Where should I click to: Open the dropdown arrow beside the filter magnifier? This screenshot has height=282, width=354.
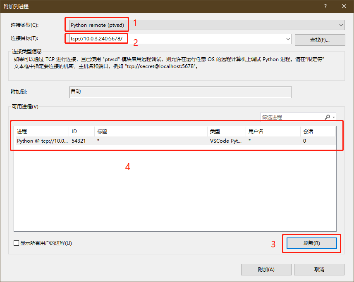point(334,117)
